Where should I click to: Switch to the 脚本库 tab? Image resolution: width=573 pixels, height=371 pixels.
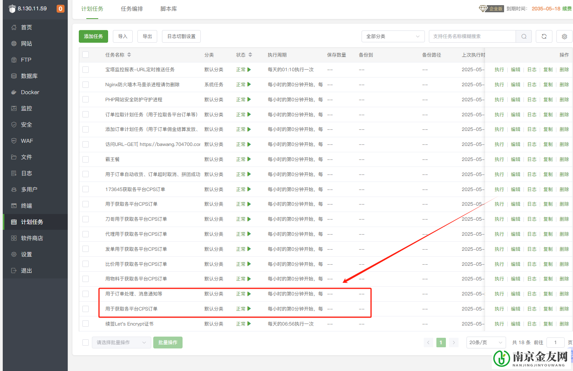(169, 9)
